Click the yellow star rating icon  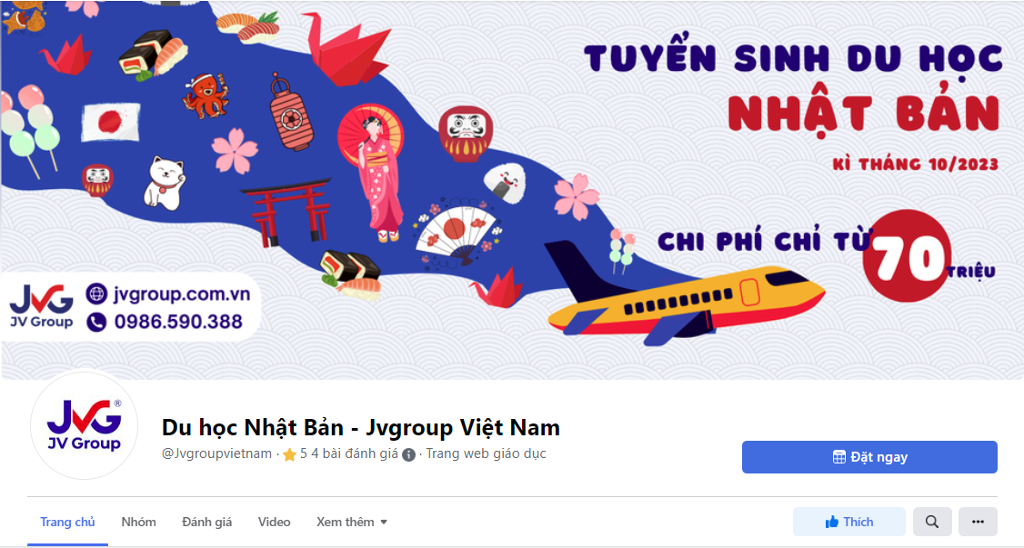[x=289, y=454]
